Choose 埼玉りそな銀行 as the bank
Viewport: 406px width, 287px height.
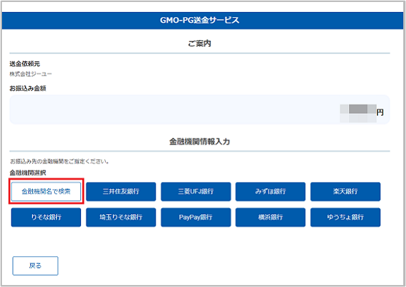tap(121, 217)
